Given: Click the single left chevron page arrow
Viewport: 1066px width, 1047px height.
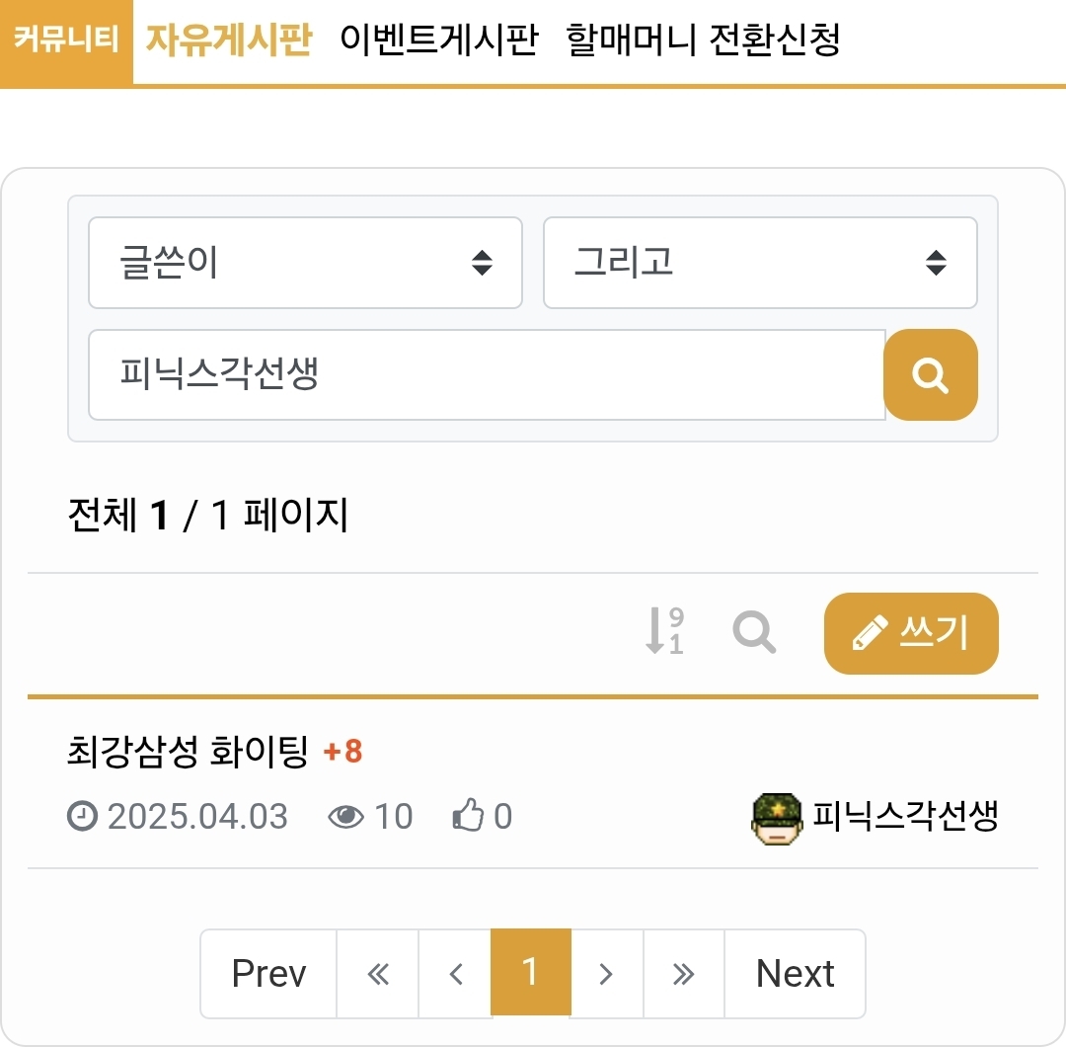Looking at the screenshot, I should [x=455, y=974].
